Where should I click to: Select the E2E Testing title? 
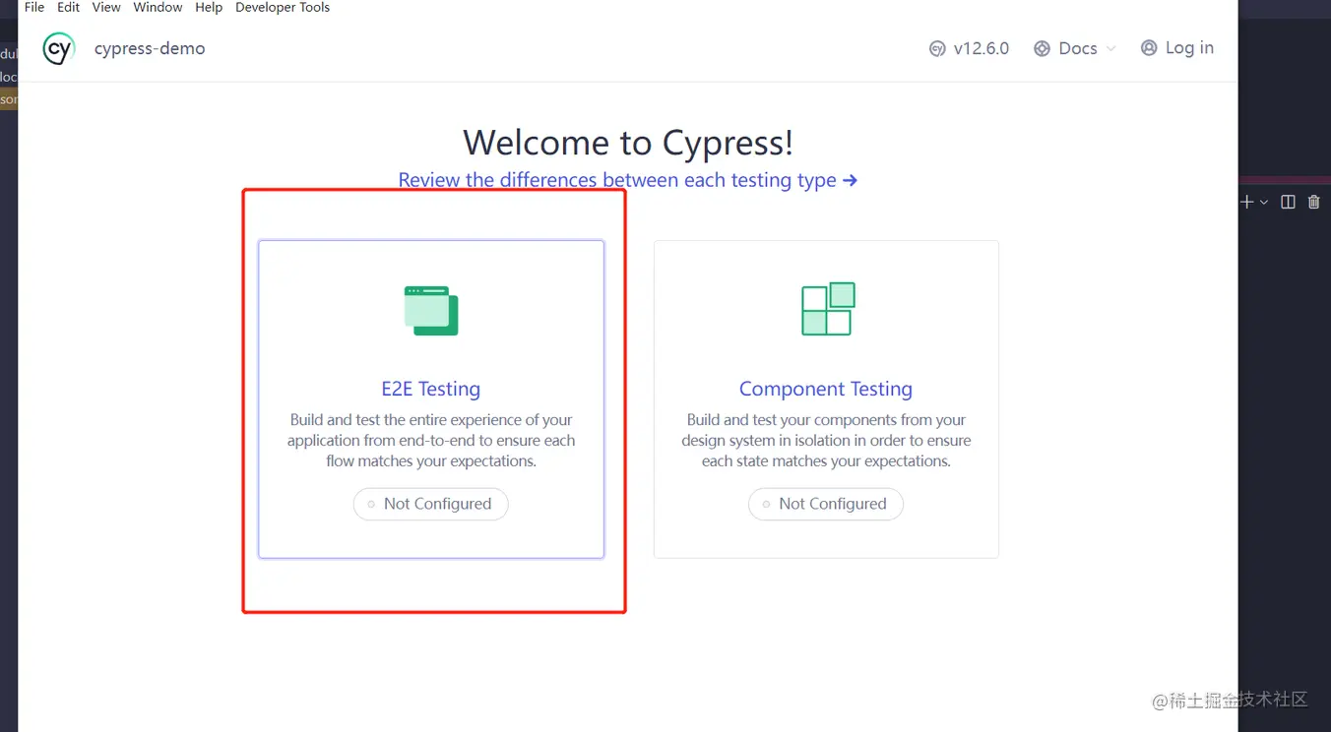click(431, 389)
